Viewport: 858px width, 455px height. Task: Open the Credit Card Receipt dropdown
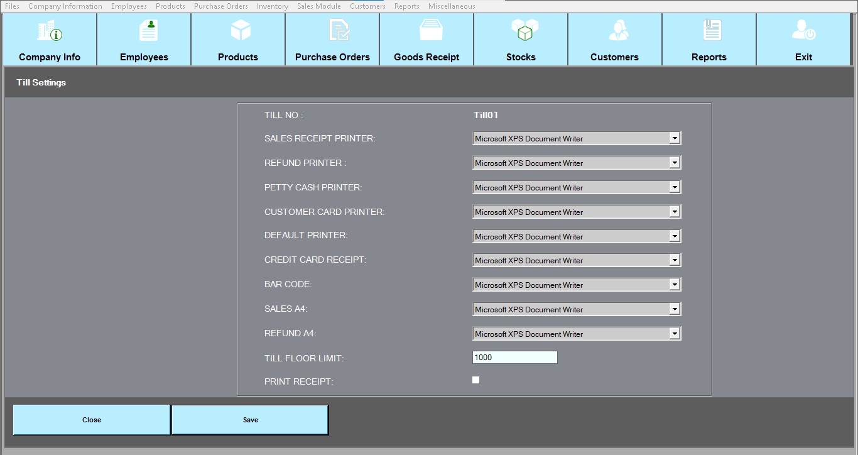tap(674, 260)
